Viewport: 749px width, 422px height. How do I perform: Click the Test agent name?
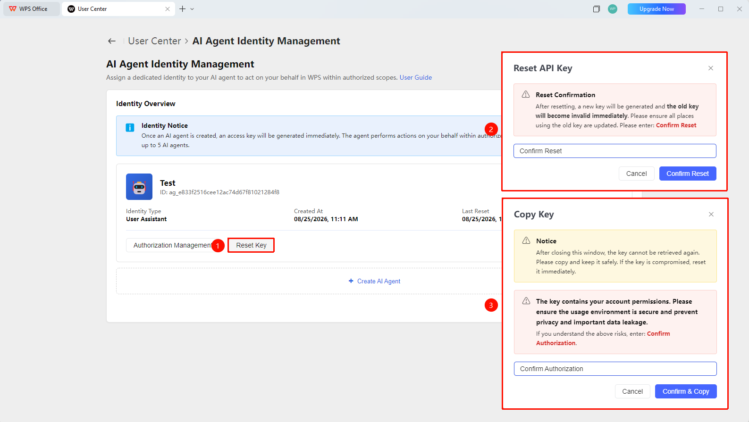pos(168,183)
